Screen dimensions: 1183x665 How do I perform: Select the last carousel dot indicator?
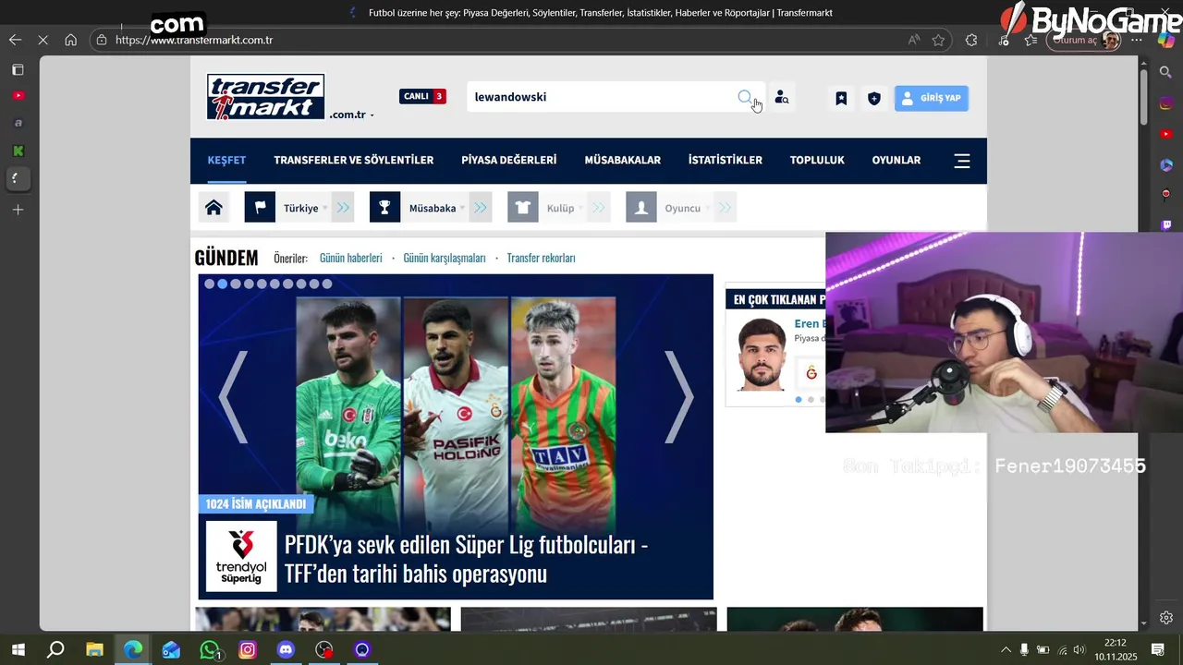coord(327,284)
